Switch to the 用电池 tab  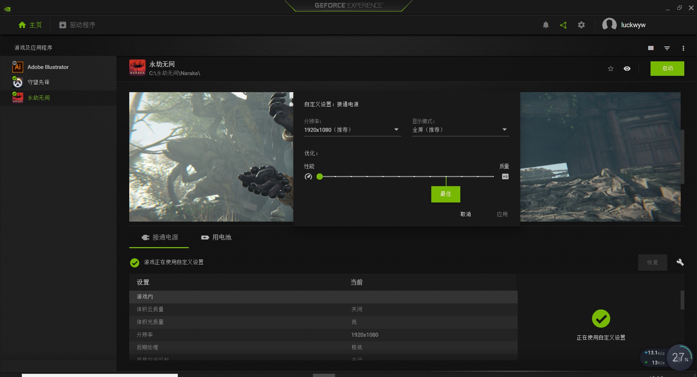coord(216,238)
